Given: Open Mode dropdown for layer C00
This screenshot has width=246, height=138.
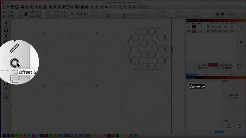Looking at the screenshot, I should pos(208,27).
